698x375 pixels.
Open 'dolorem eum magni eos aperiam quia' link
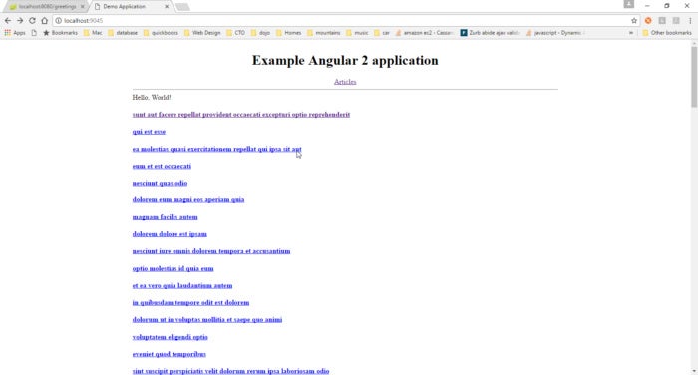(x=188, y=200)
